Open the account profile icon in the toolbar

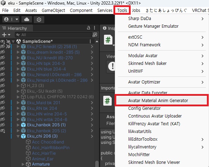[x=6, y=19]
